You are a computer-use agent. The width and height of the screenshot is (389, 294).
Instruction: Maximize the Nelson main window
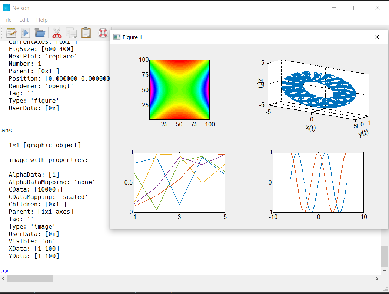coord(356,8)
